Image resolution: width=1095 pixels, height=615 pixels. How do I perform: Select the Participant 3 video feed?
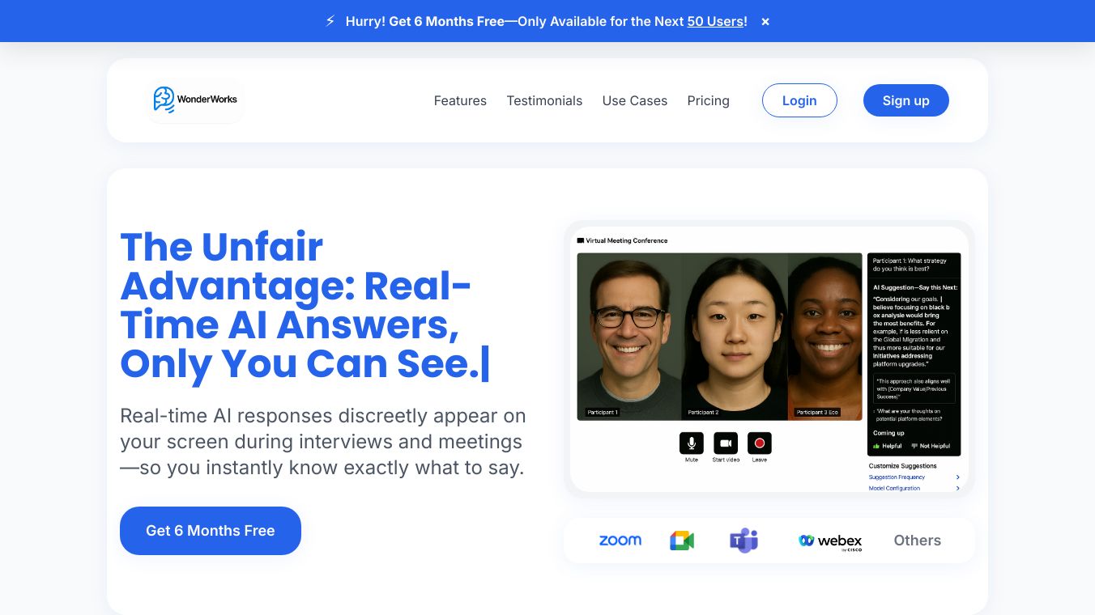[824, 337]
